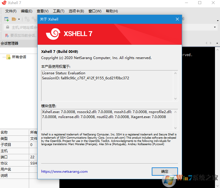
Task: Click the add-session bookmark flag icon
Action: 7,36
